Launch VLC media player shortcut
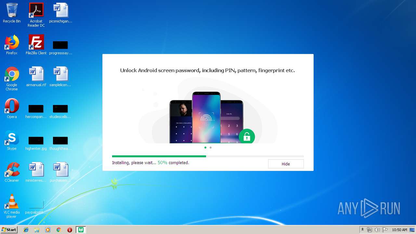 (x=12, y=206)
